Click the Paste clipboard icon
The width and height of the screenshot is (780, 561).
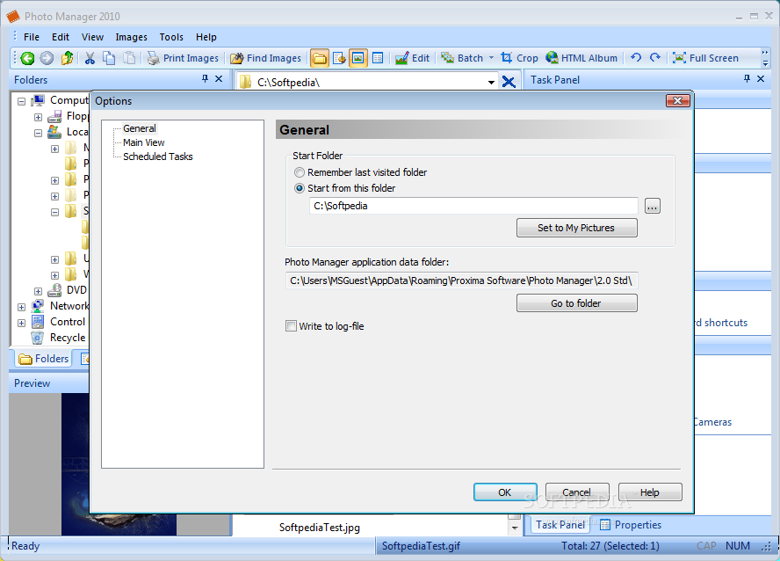pos(129,58)
